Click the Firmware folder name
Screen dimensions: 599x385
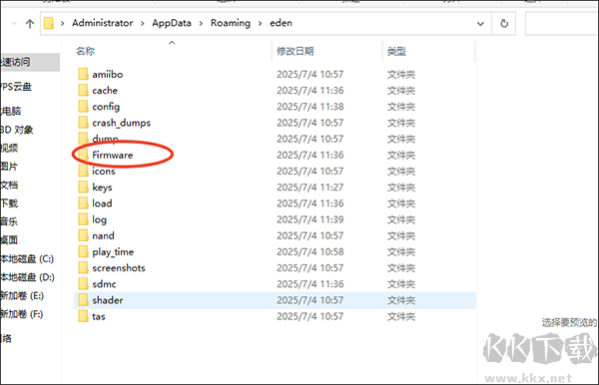click(x=112, y=155)
